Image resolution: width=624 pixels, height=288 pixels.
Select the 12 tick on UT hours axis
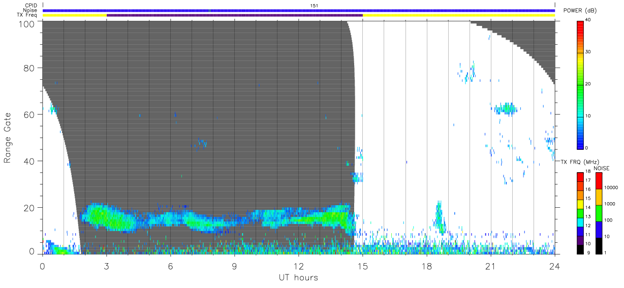pos(299,266)
